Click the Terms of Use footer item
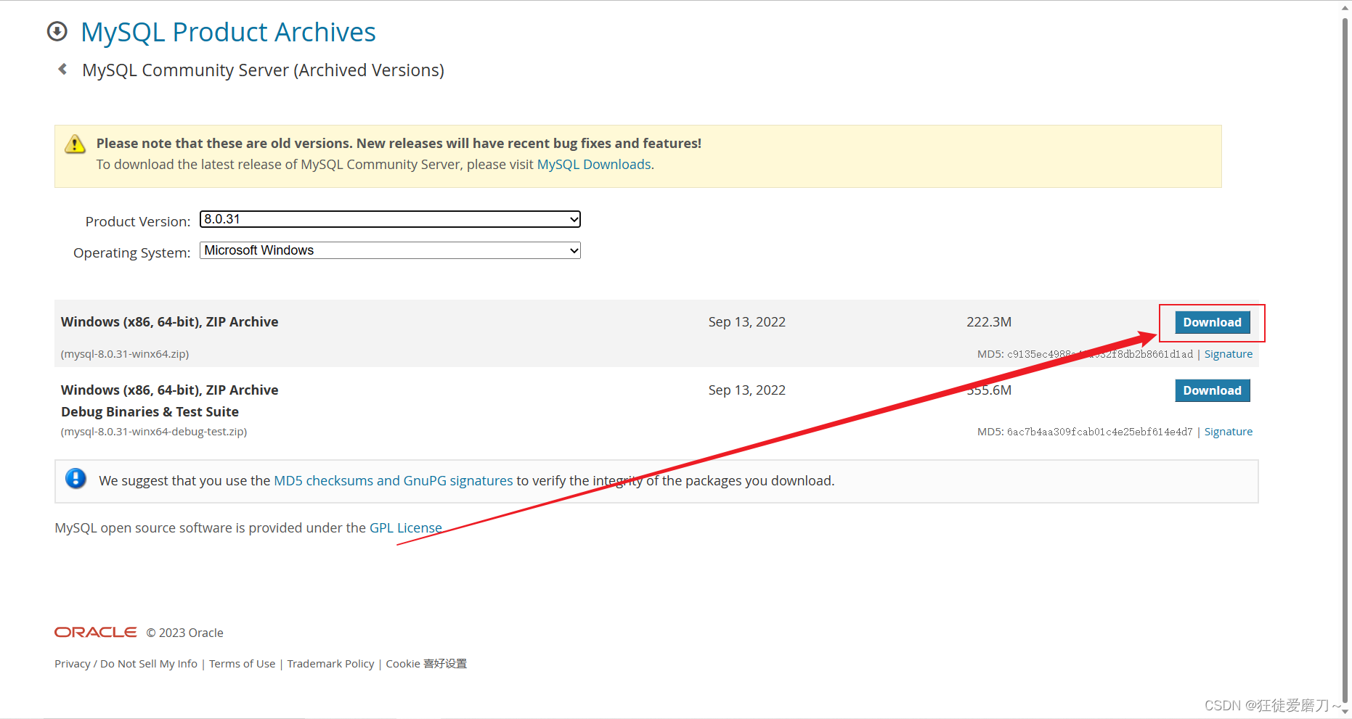The width and height of the screenshot is (1352, 719). pyautogui.click(x=242, y=663)
